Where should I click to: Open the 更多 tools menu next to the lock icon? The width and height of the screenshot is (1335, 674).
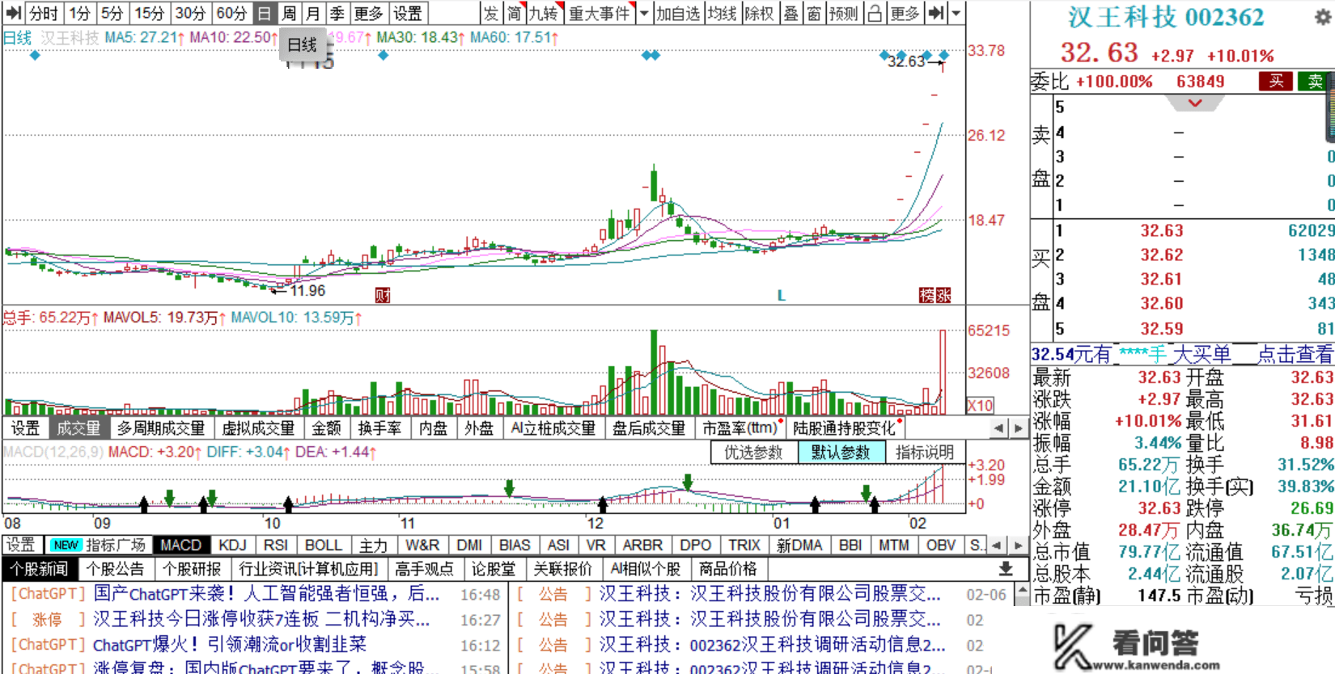click(905, 13)
